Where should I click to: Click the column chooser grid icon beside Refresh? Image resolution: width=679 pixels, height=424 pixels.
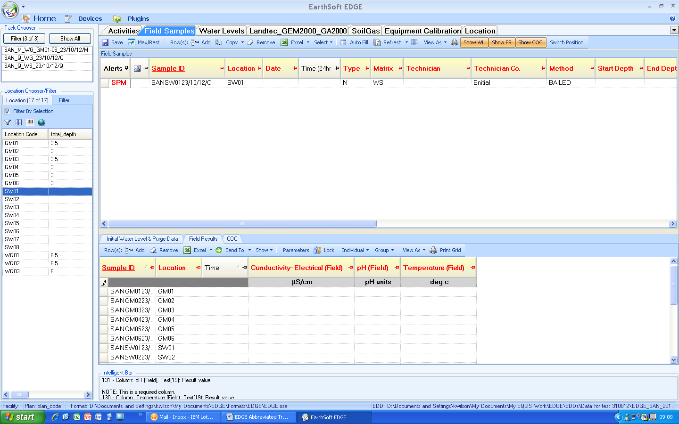[414, 42]
